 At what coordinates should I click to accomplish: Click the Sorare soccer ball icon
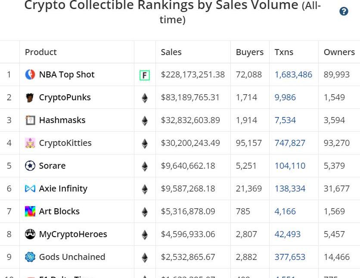pos(30,166)
